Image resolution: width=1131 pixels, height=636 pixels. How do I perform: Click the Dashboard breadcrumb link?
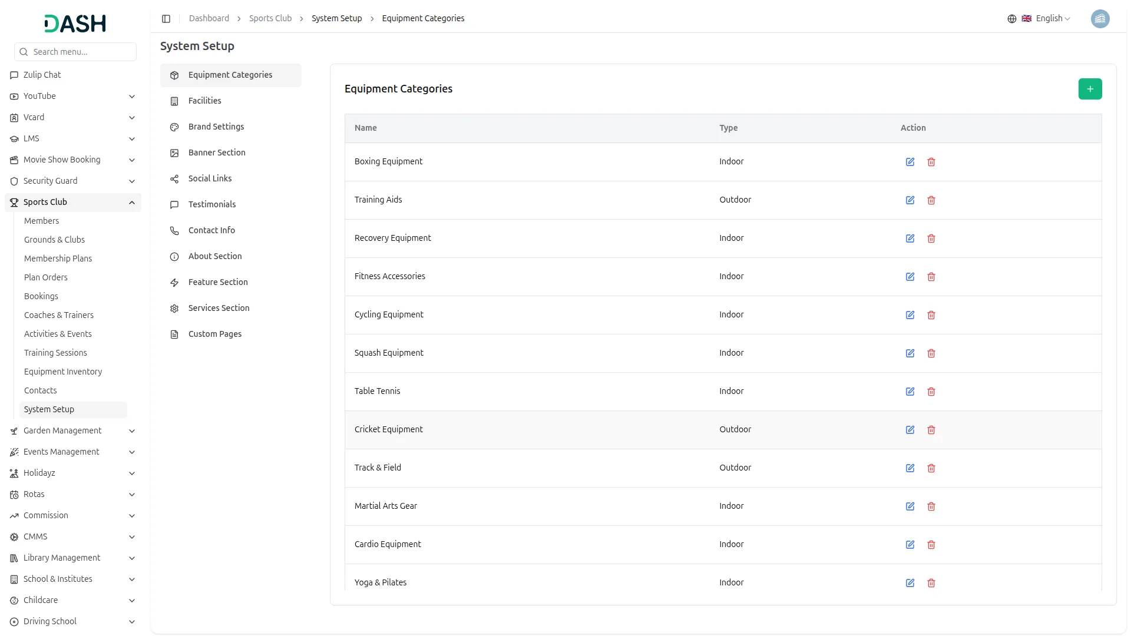click(209, 18)
